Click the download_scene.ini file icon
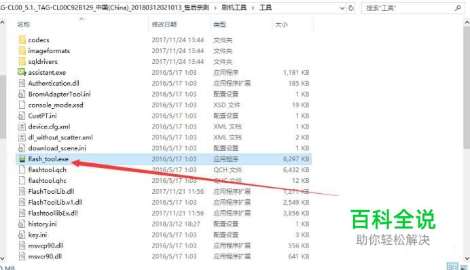This screenshot has width=470, height=270. (22, 148)
